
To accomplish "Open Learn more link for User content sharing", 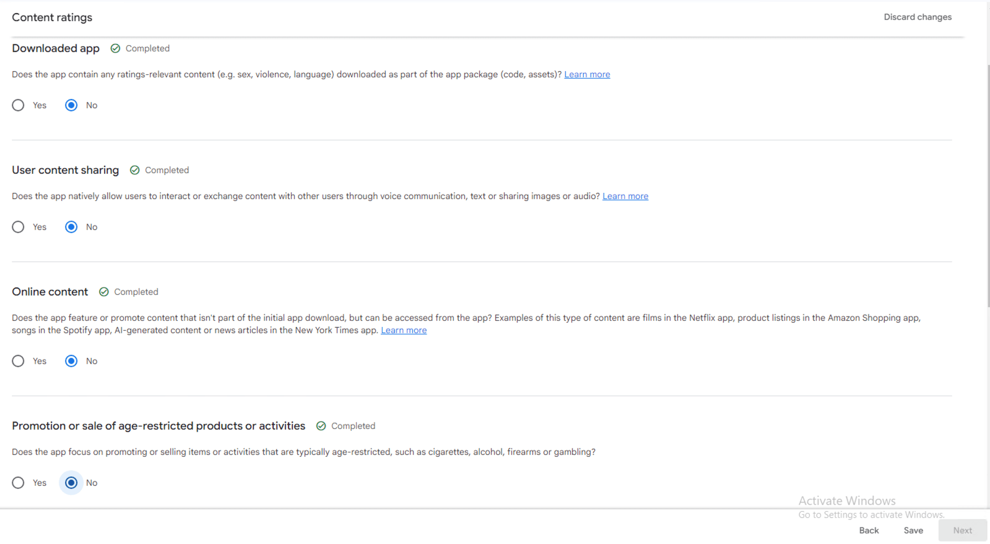I will click(625, 196).
